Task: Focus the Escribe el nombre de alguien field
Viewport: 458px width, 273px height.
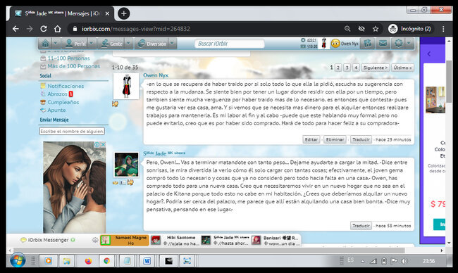Action: 72,132
